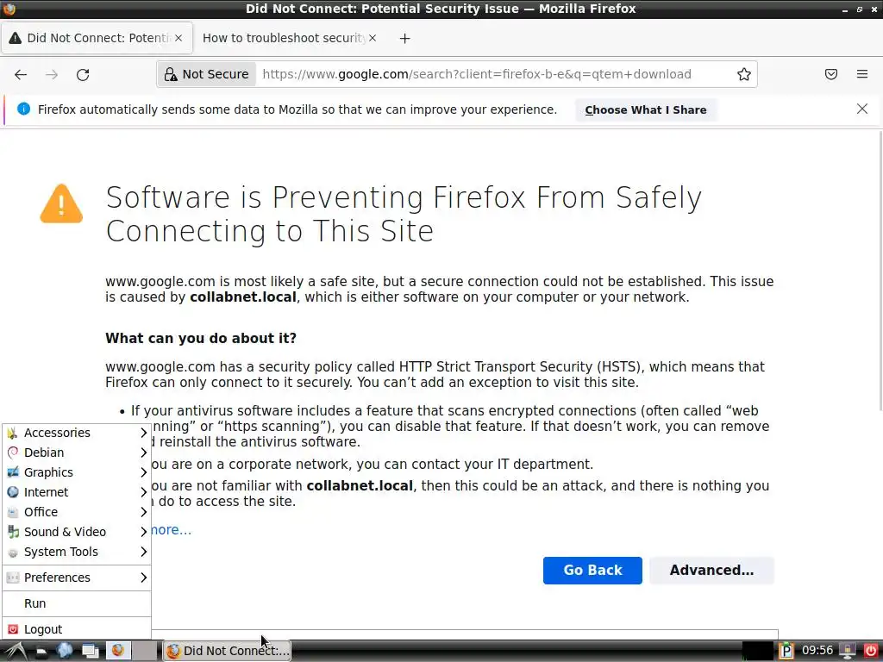The width and height of the screenshot is (883, 662).
Task: Click the P tray icon
Action: click(x=786, y=651)
